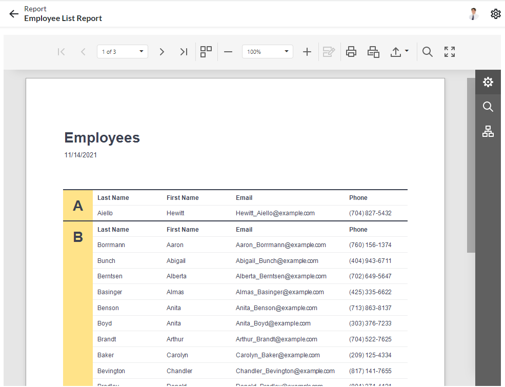Image resolution: width=505 pixels, height=387 pixels.
Task: Zoom in using the plus control
Action: tap(307, 52)
